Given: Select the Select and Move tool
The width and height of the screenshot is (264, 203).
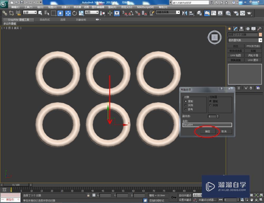Looking at the screenshot, I should 68,13.
